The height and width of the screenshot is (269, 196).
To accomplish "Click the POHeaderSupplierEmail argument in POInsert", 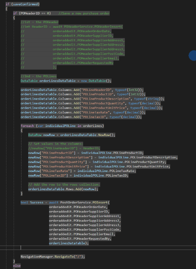I will click(x=82, y=234).
